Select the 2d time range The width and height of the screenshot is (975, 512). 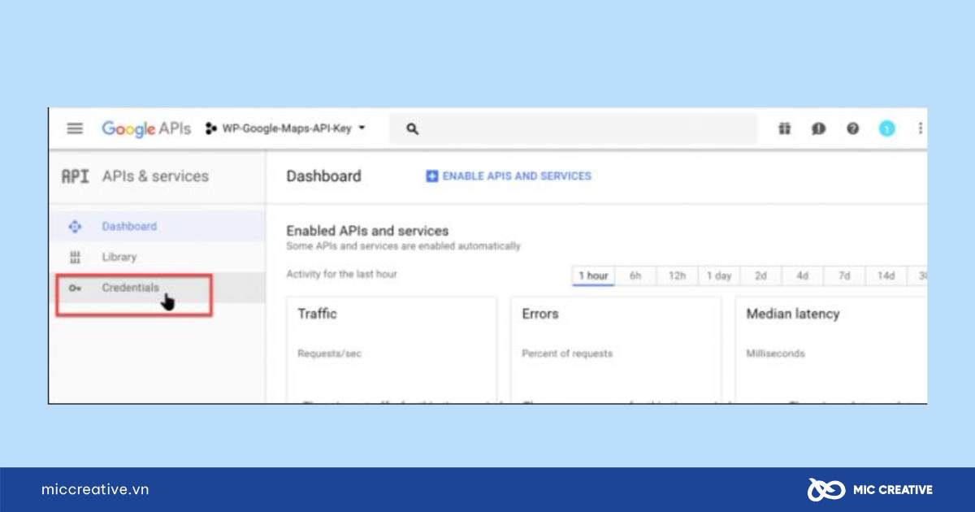point(760,276)
